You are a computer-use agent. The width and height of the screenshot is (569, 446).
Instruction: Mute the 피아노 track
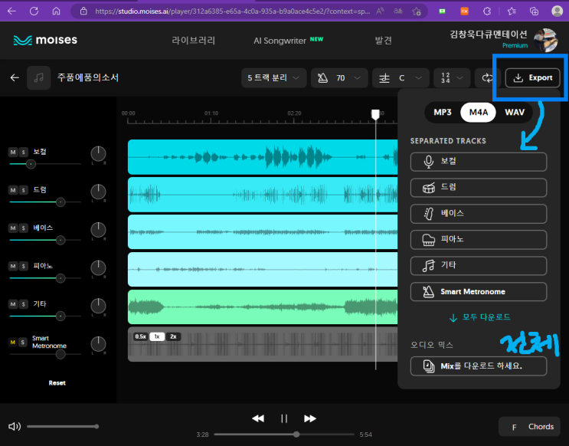pyautogui.click(x=13, y=266)
